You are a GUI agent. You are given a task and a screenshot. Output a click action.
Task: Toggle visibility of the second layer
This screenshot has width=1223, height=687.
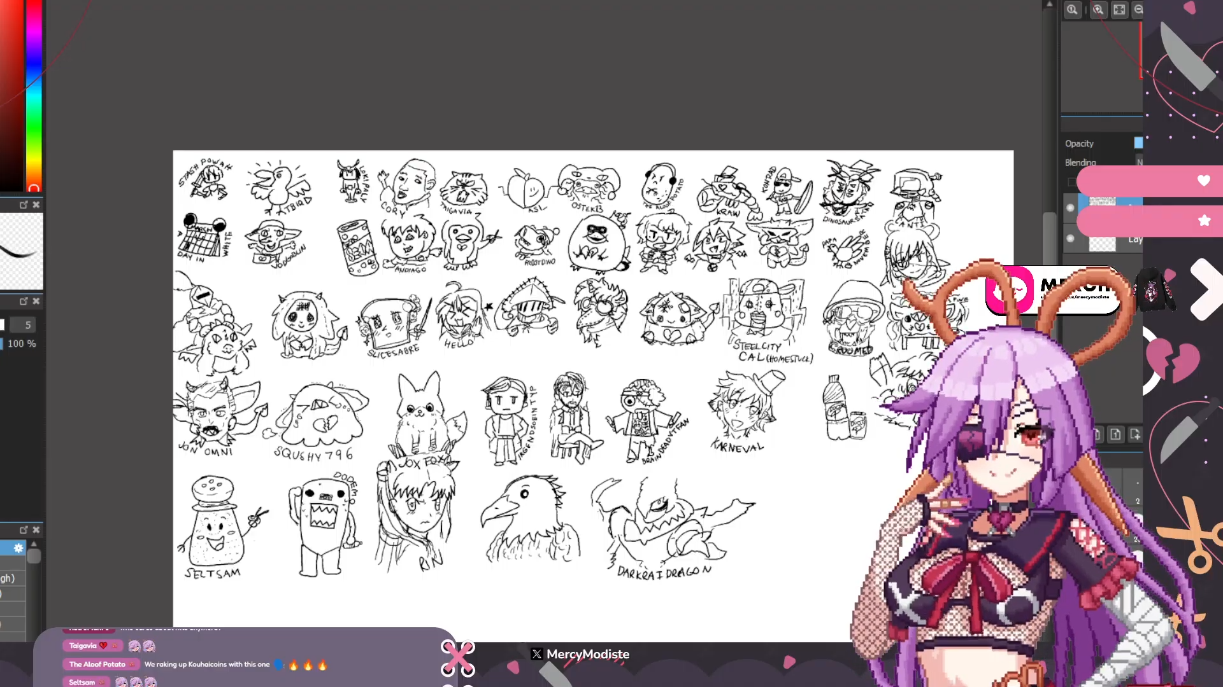[1070, 239]
